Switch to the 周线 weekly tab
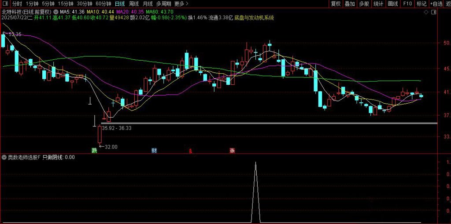Image resolution: width=451 pixels, height=224 pixels. coord(134,4)
